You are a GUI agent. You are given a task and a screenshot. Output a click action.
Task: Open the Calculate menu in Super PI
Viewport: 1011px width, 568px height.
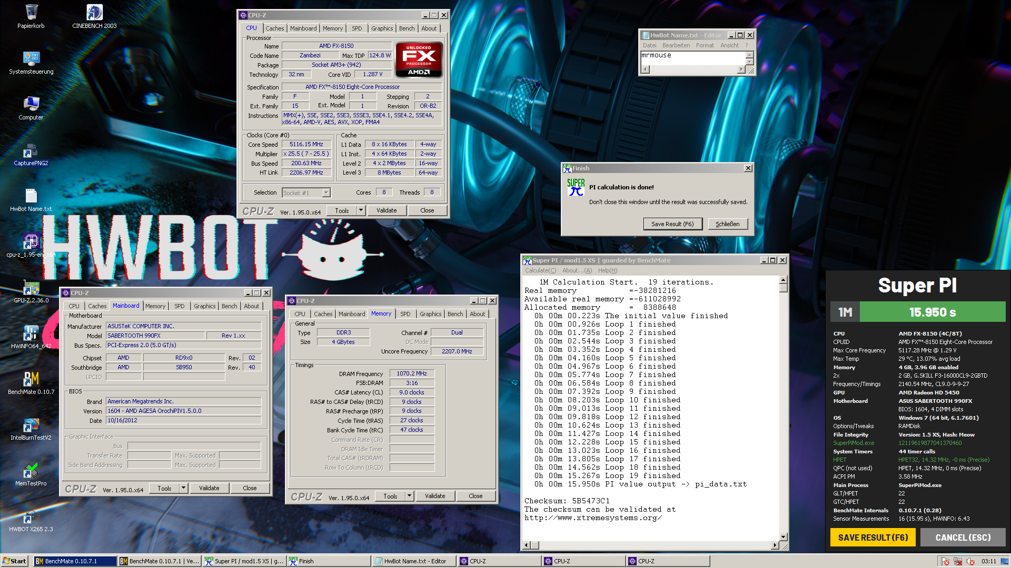click(x=540, y=270)
